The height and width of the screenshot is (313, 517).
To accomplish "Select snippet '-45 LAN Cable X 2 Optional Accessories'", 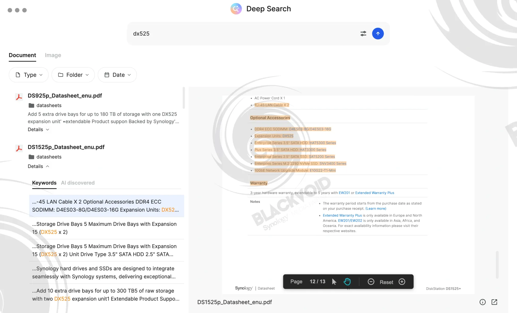I will [107, 206].
